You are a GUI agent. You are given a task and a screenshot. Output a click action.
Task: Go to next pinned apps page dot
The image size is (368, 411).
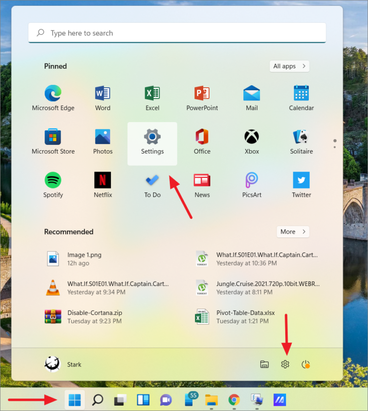tap(335, 147)
